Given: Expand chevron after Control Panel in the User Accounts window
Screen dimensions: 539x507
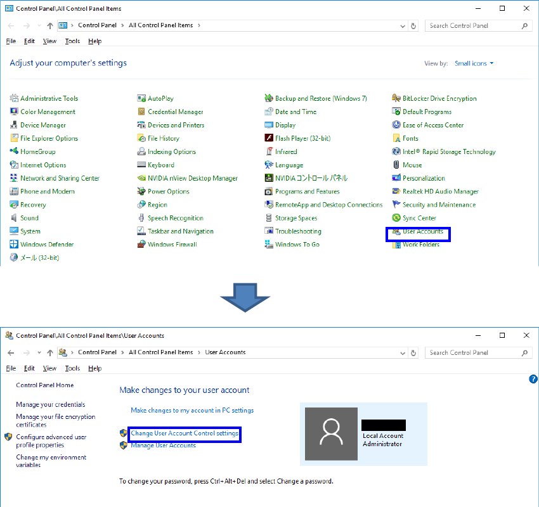Looking at the screenshot, I should click(122, 352).
